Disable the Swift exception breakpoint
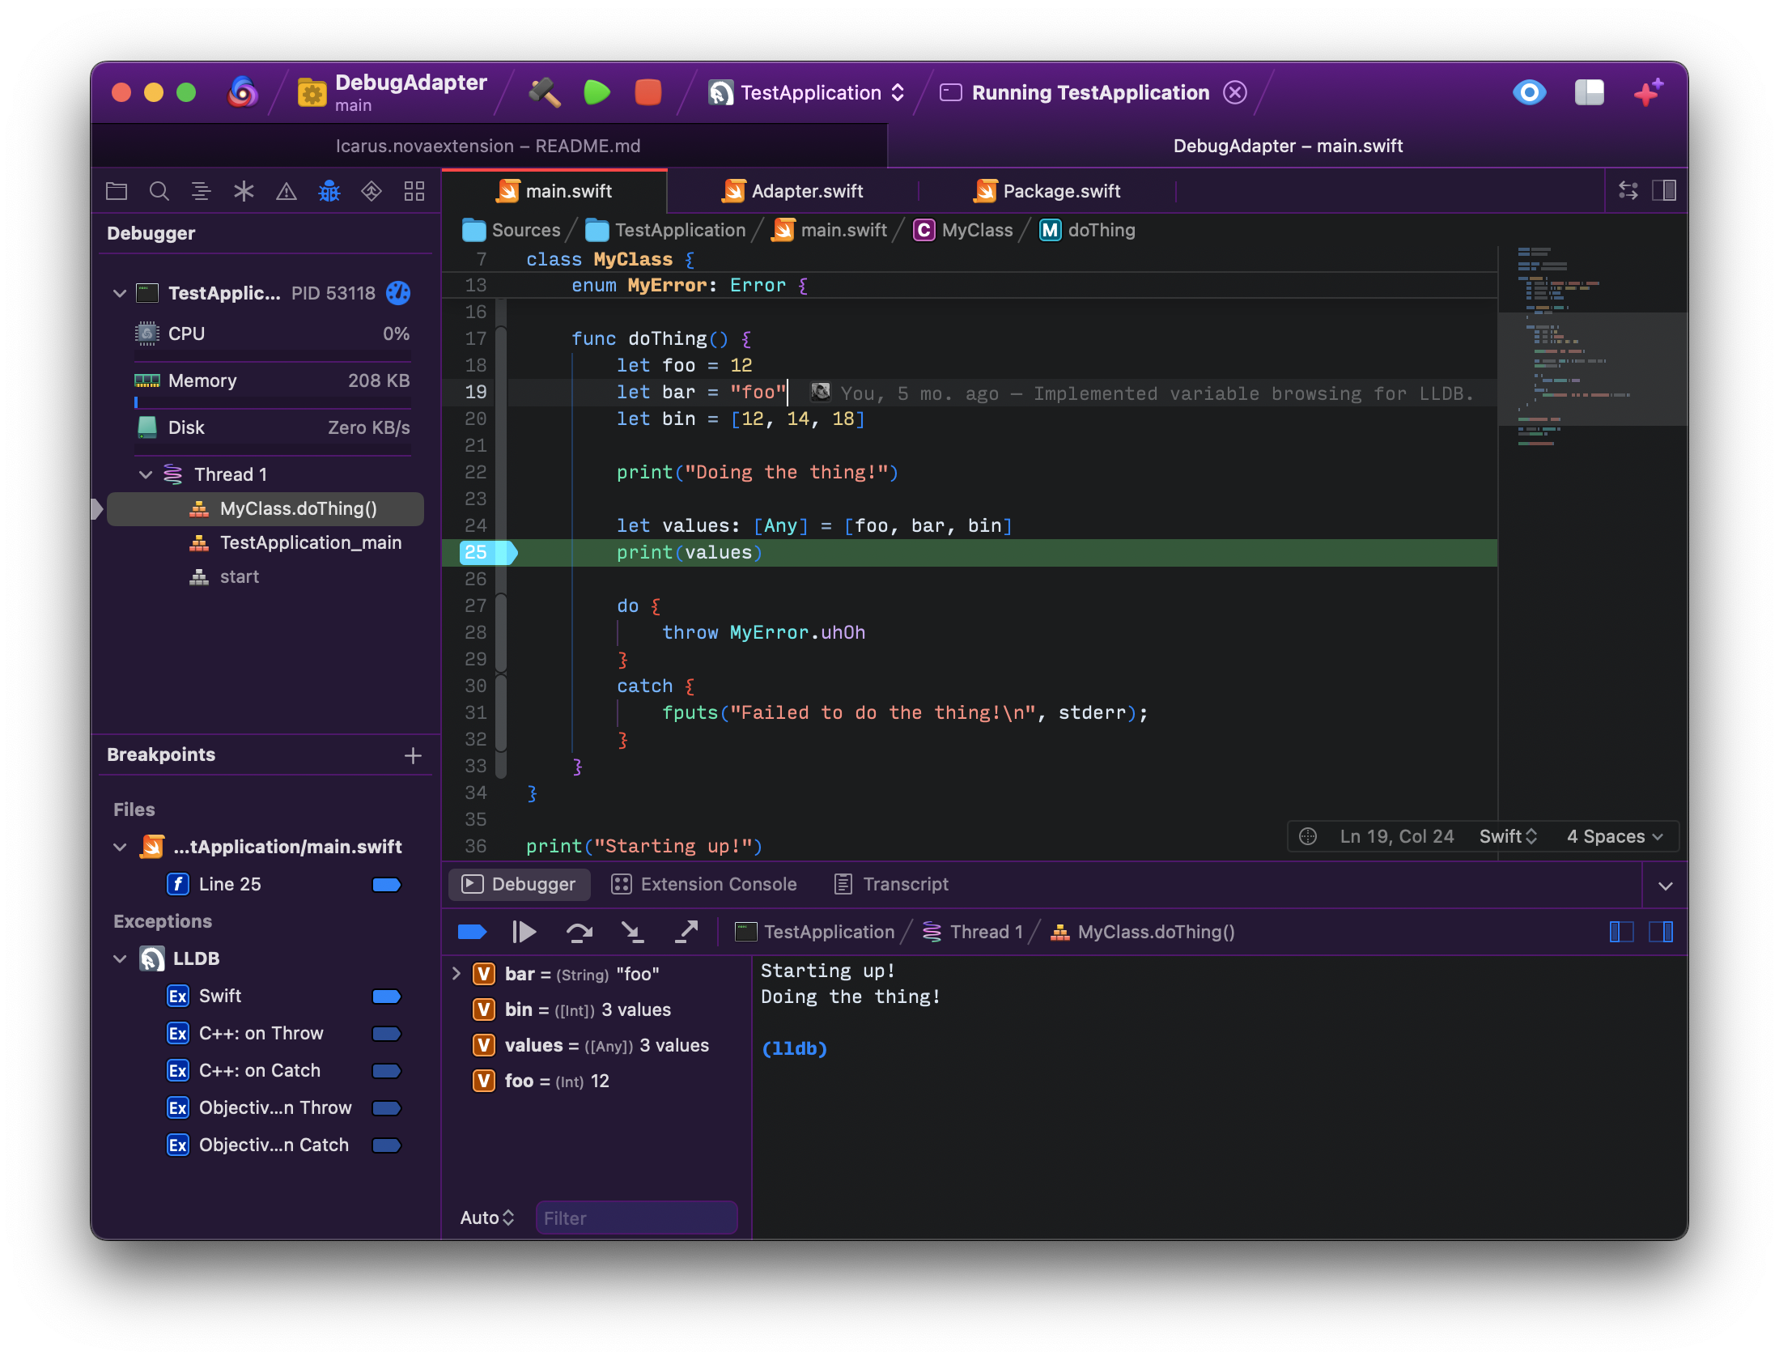 (386, 997)
